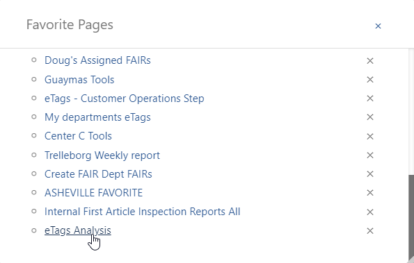Delete Internal First Article Inspection Reports favorite
The height and width of the screenshot is (263, 414).
[370, 212]
